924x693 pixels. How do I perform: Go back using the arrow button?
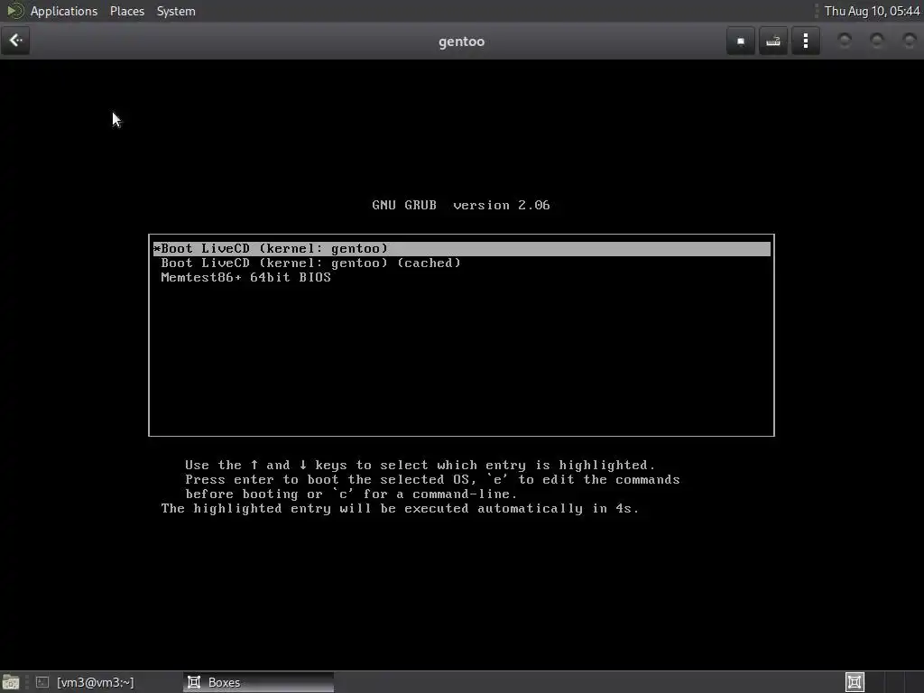point(15,41)
